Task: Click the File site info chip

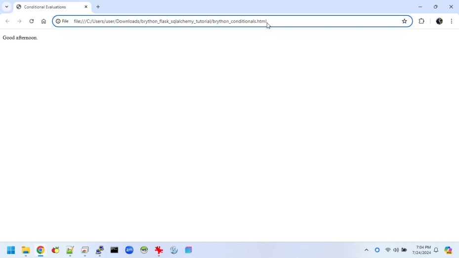Action: click(62, 21)
